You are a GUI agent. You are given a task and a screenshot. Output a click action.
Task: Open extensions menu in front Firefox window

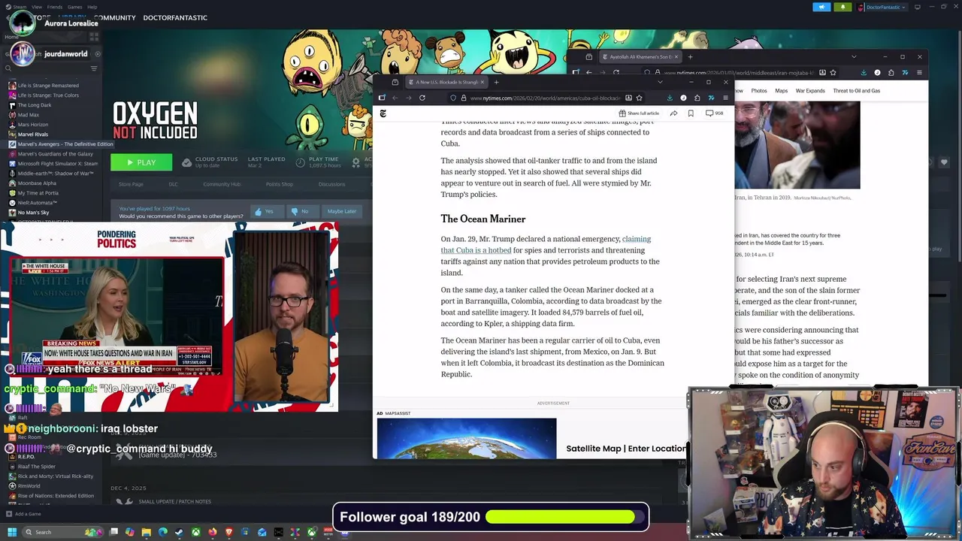[x=697, y=98]
